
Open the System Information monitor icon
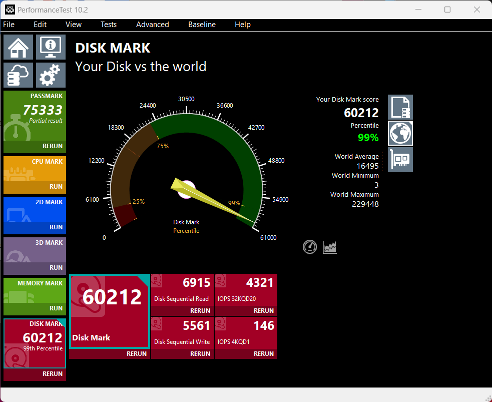[50, 47]
